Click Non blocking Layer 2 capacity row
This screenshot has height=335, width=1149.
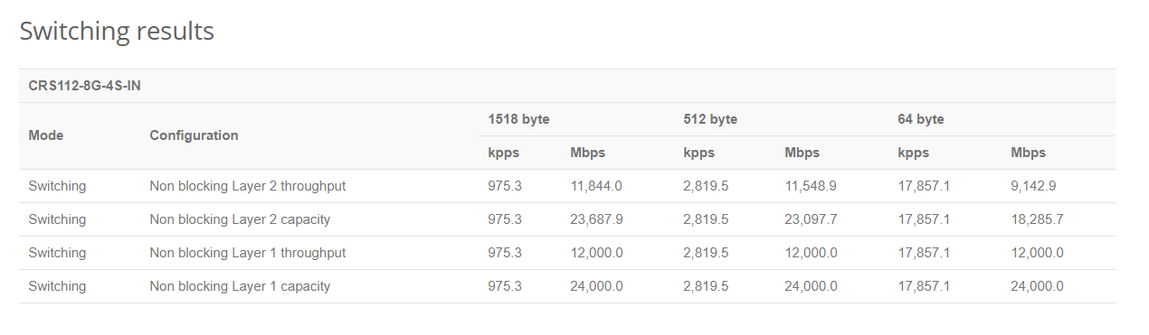[567, 219]
